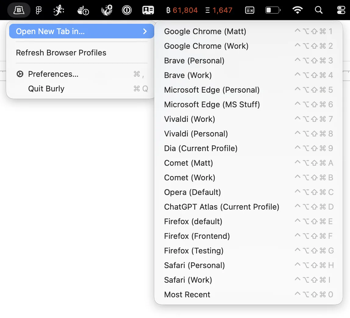
Task: Click the bird upload menu bar icon
Action: point(107,10)
